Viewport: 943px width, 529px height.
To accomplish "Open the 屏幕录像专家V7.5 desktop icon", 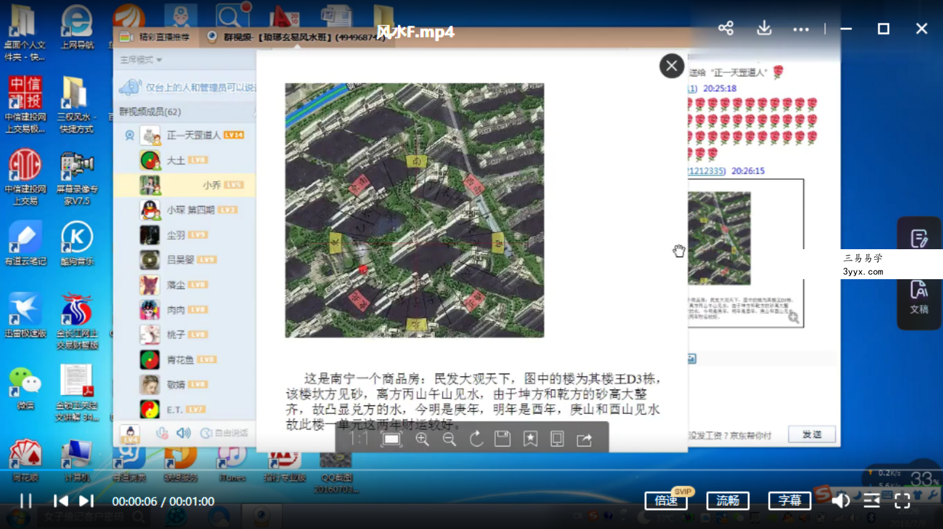I will [x=77, y=179].
